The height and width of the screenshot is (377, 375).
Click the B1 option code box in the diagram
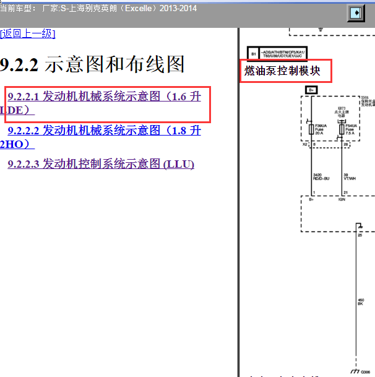(x=277, y=54)
